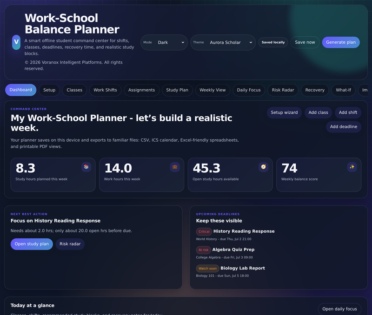372x315 pixels.
Task: Click the Saved locally status badge
Action: point(273,42)
